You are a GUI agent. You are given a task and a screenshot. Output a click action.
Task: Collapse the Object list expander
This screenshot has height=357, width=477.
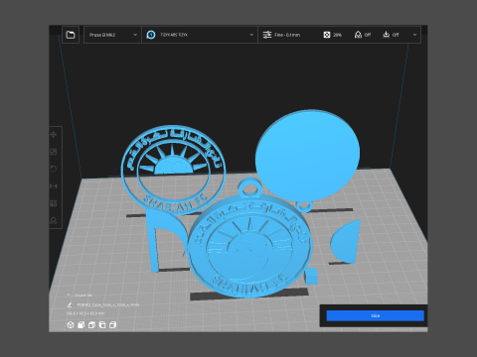coord(69,295)
